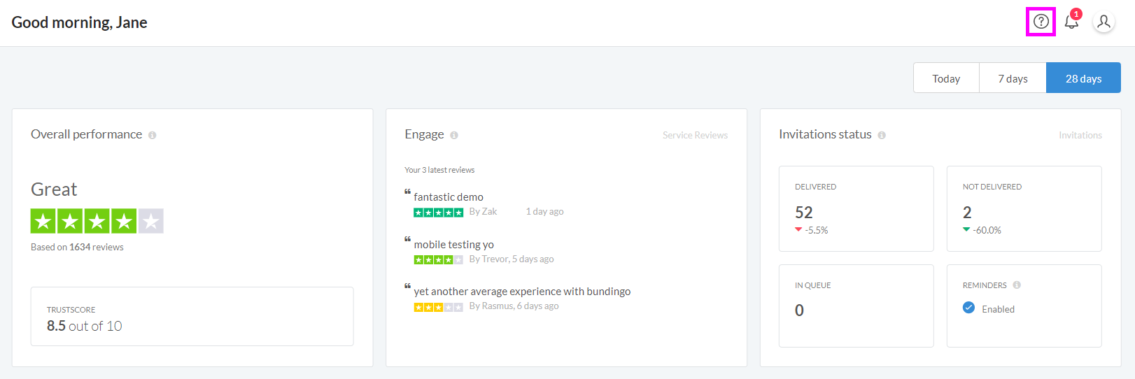The height and width of the screenshot is (379, 1135).
Task: Click the overall four-star rating graphic
Action: tap(97, 221)
